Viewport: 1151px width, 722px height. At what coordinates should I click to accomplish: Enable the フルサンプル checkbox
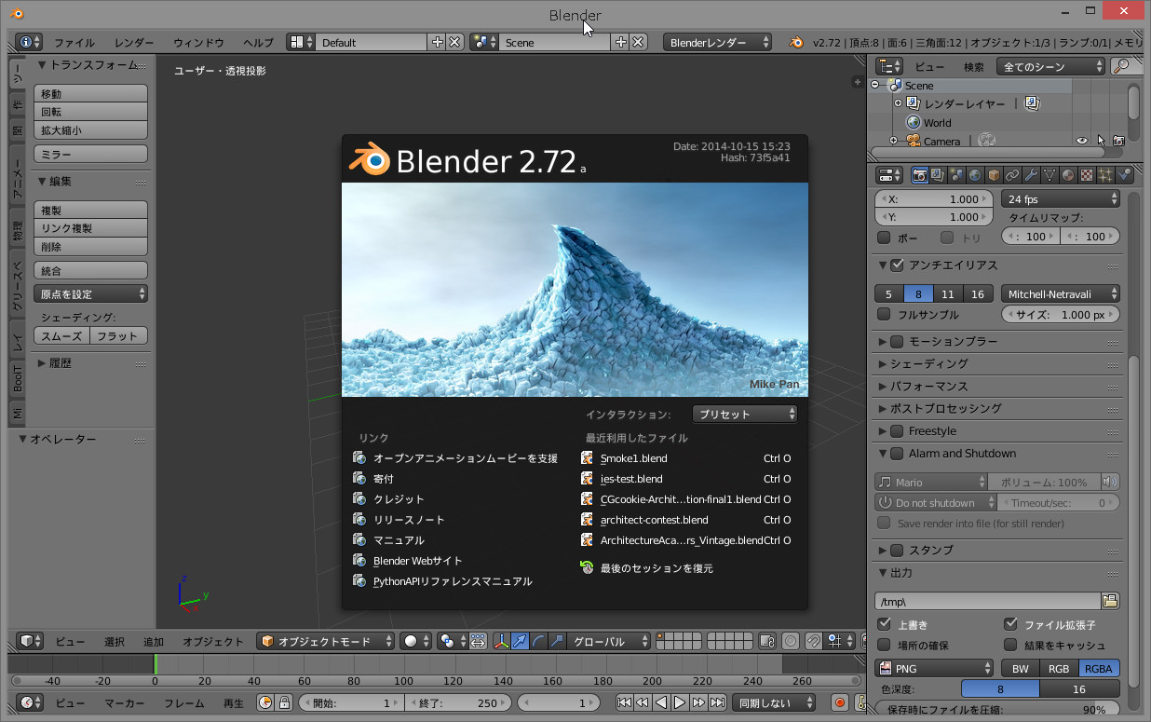(x=885, y=315)
